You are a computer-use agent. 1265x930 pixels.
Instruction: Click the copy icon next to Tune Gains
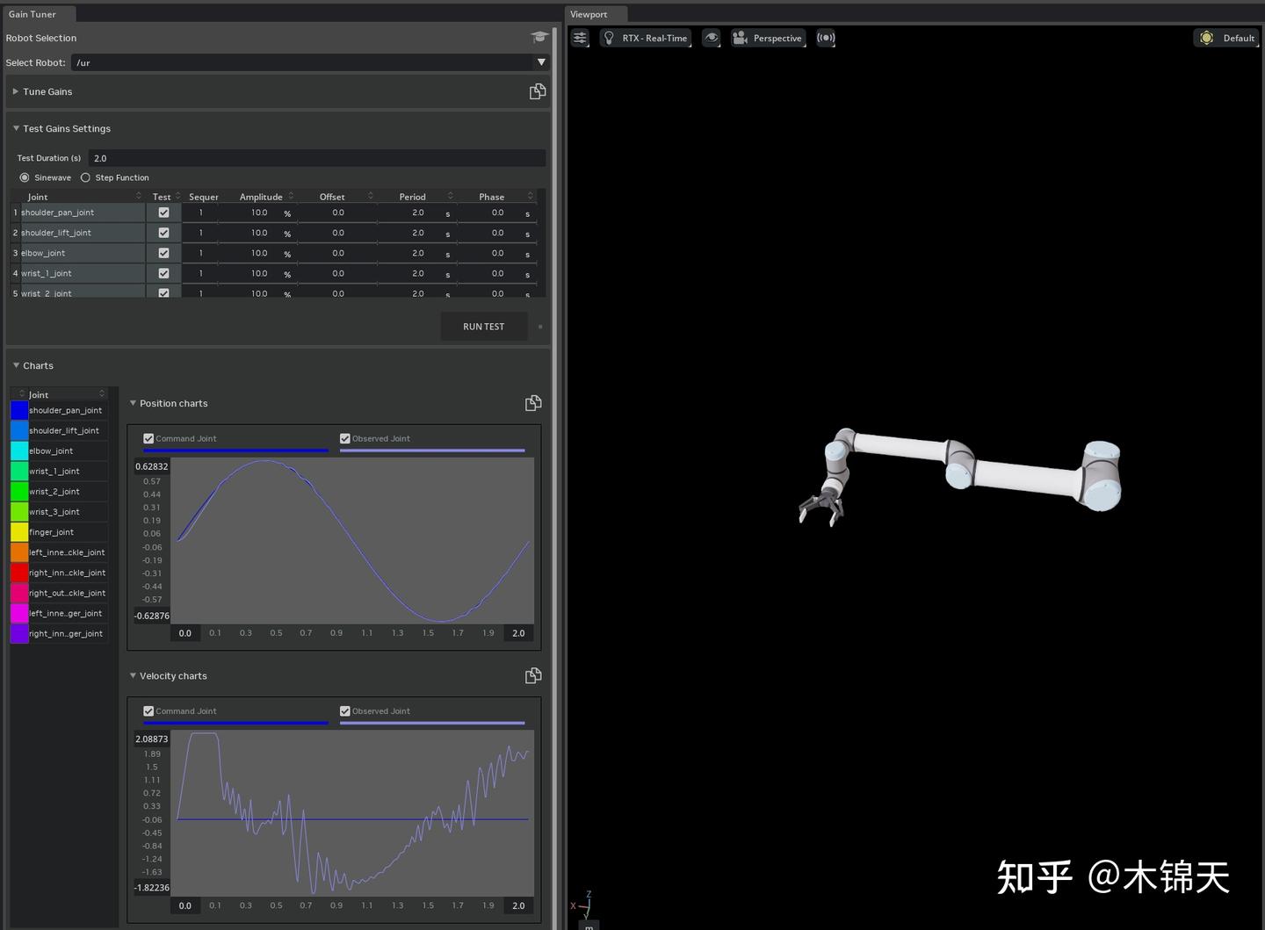point(538,90)
